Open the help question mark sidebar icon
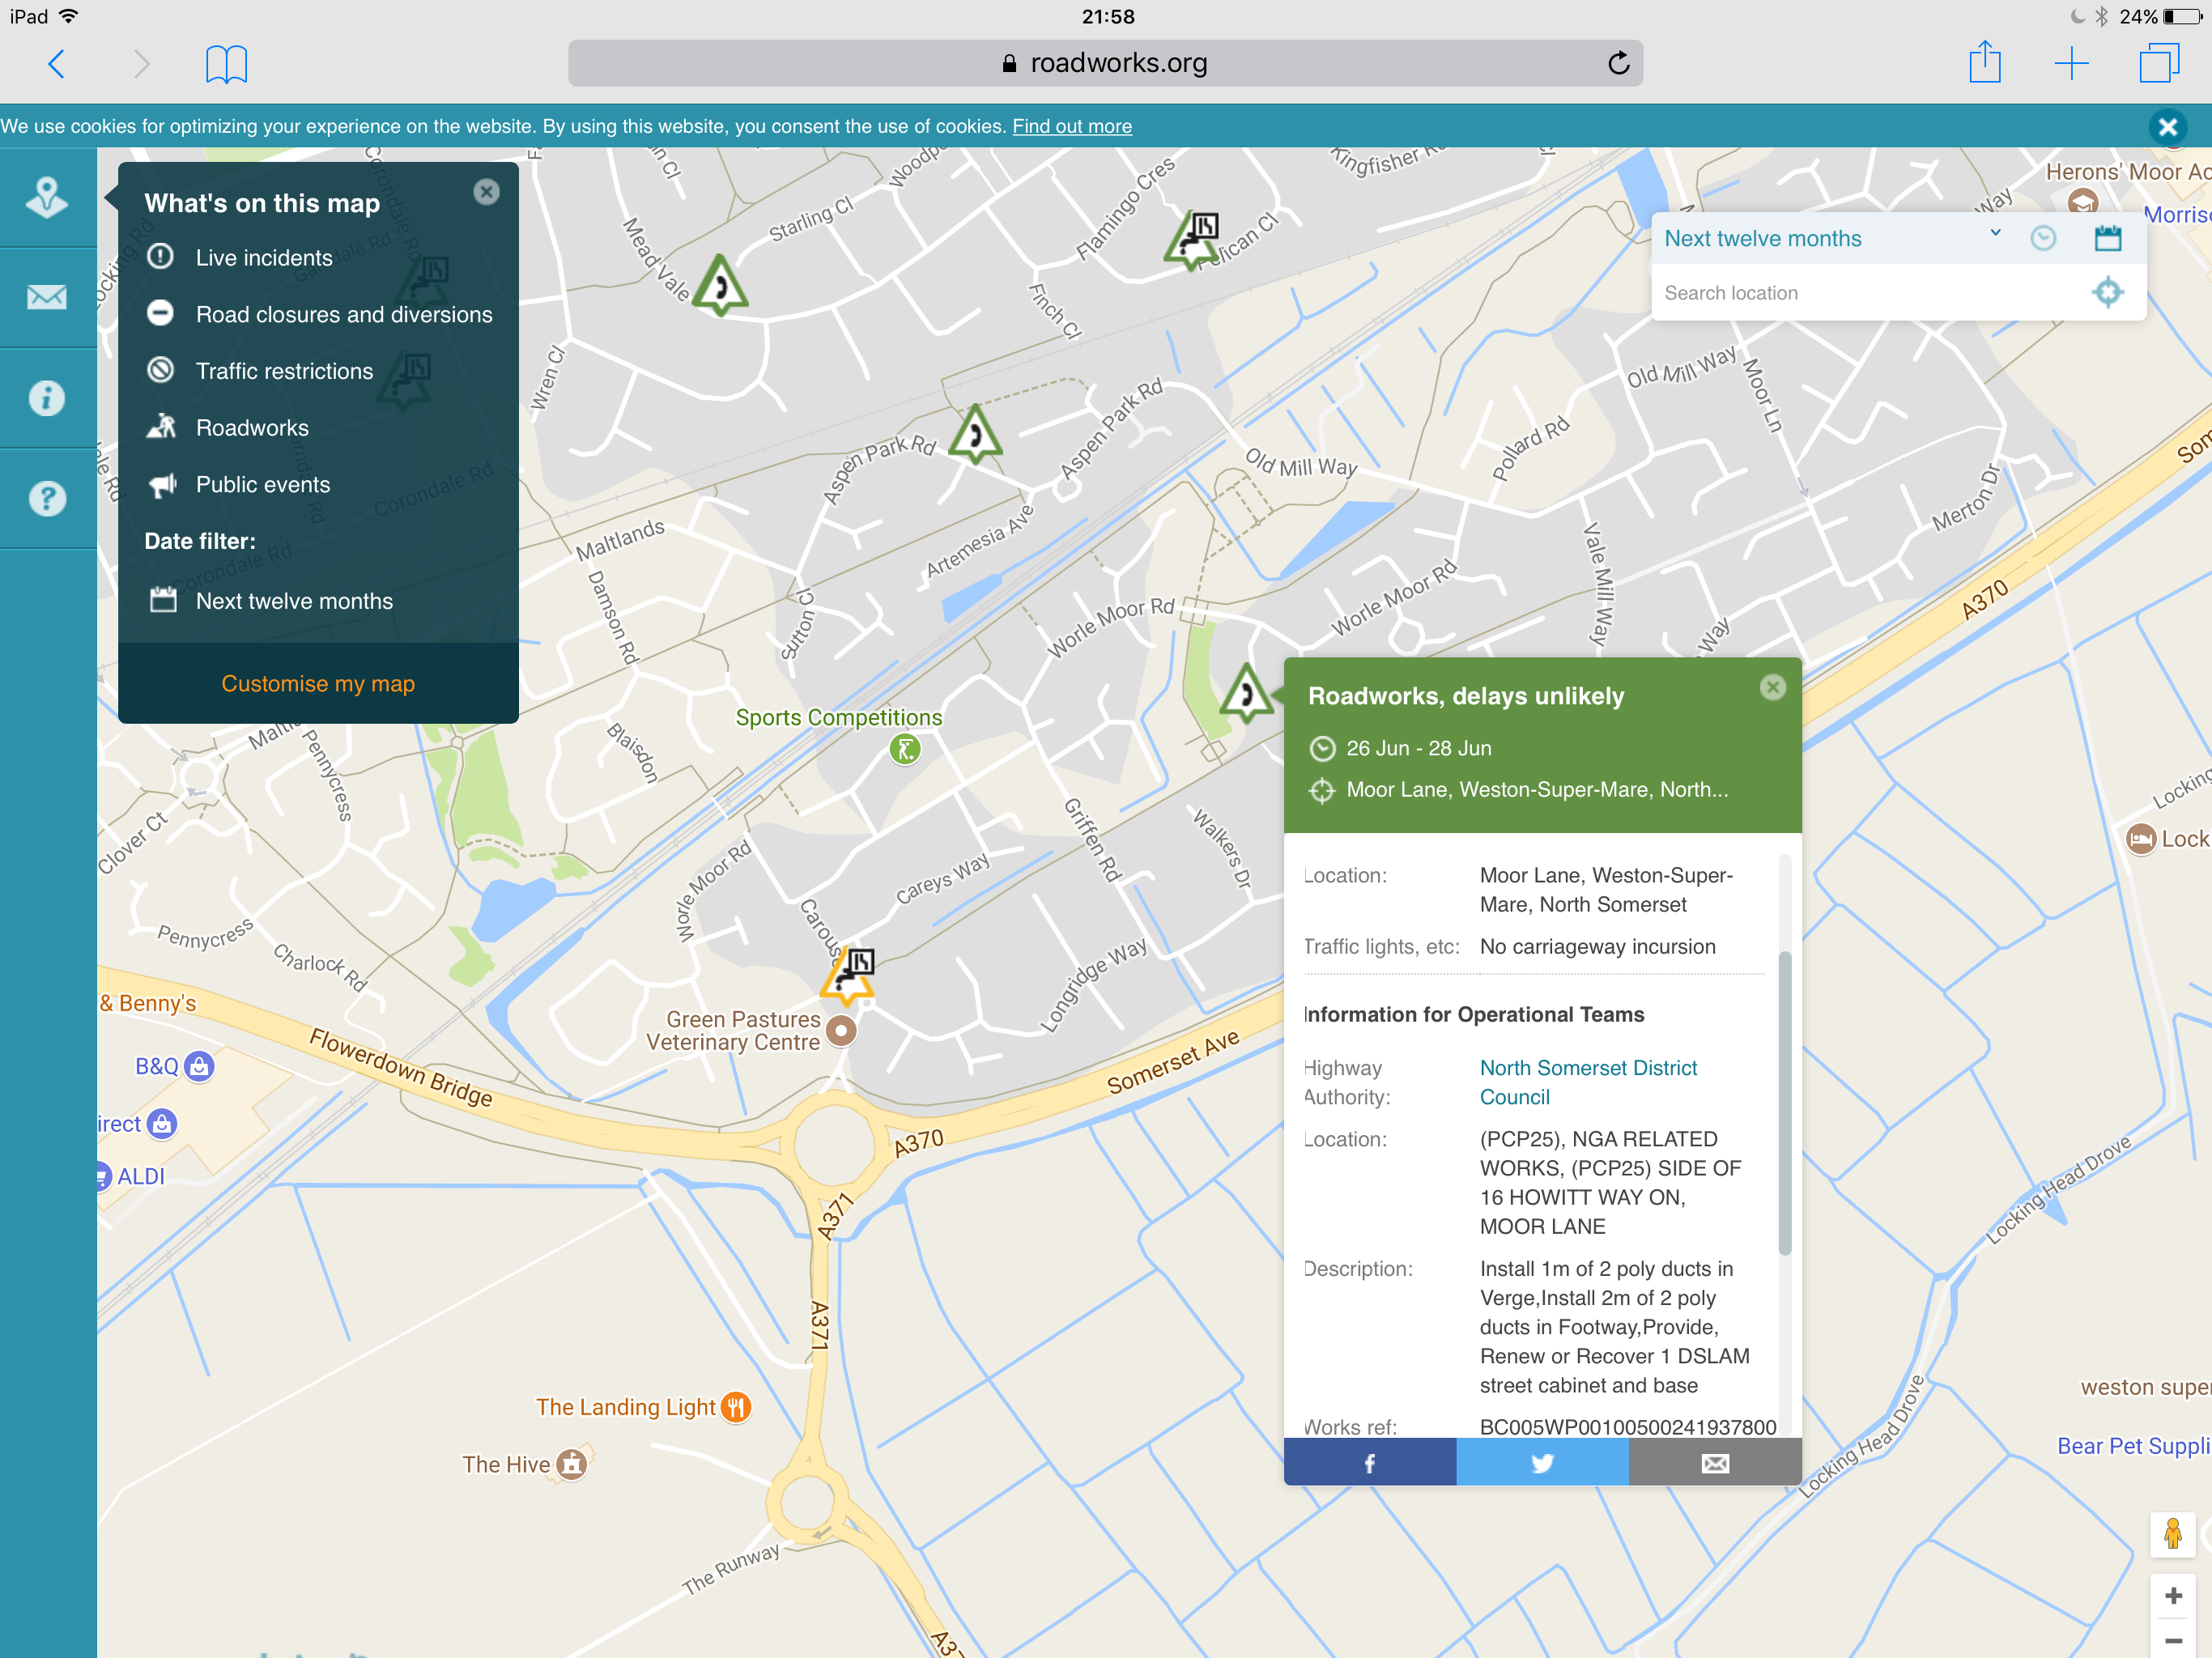This screenshot has width=2212, height=1658. pos(47,498)
